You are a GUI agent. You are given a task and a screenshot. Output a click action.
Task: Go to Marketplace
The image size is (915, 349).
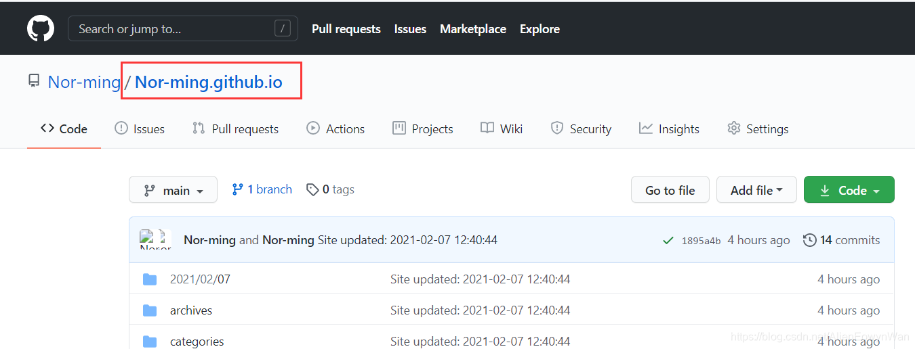[473, 29]
